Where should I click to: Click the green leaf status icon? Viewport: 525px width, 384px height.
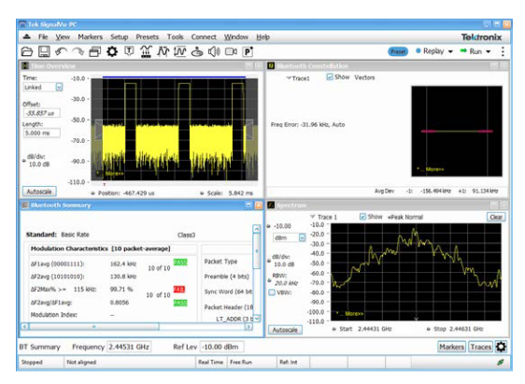[501, 362]
